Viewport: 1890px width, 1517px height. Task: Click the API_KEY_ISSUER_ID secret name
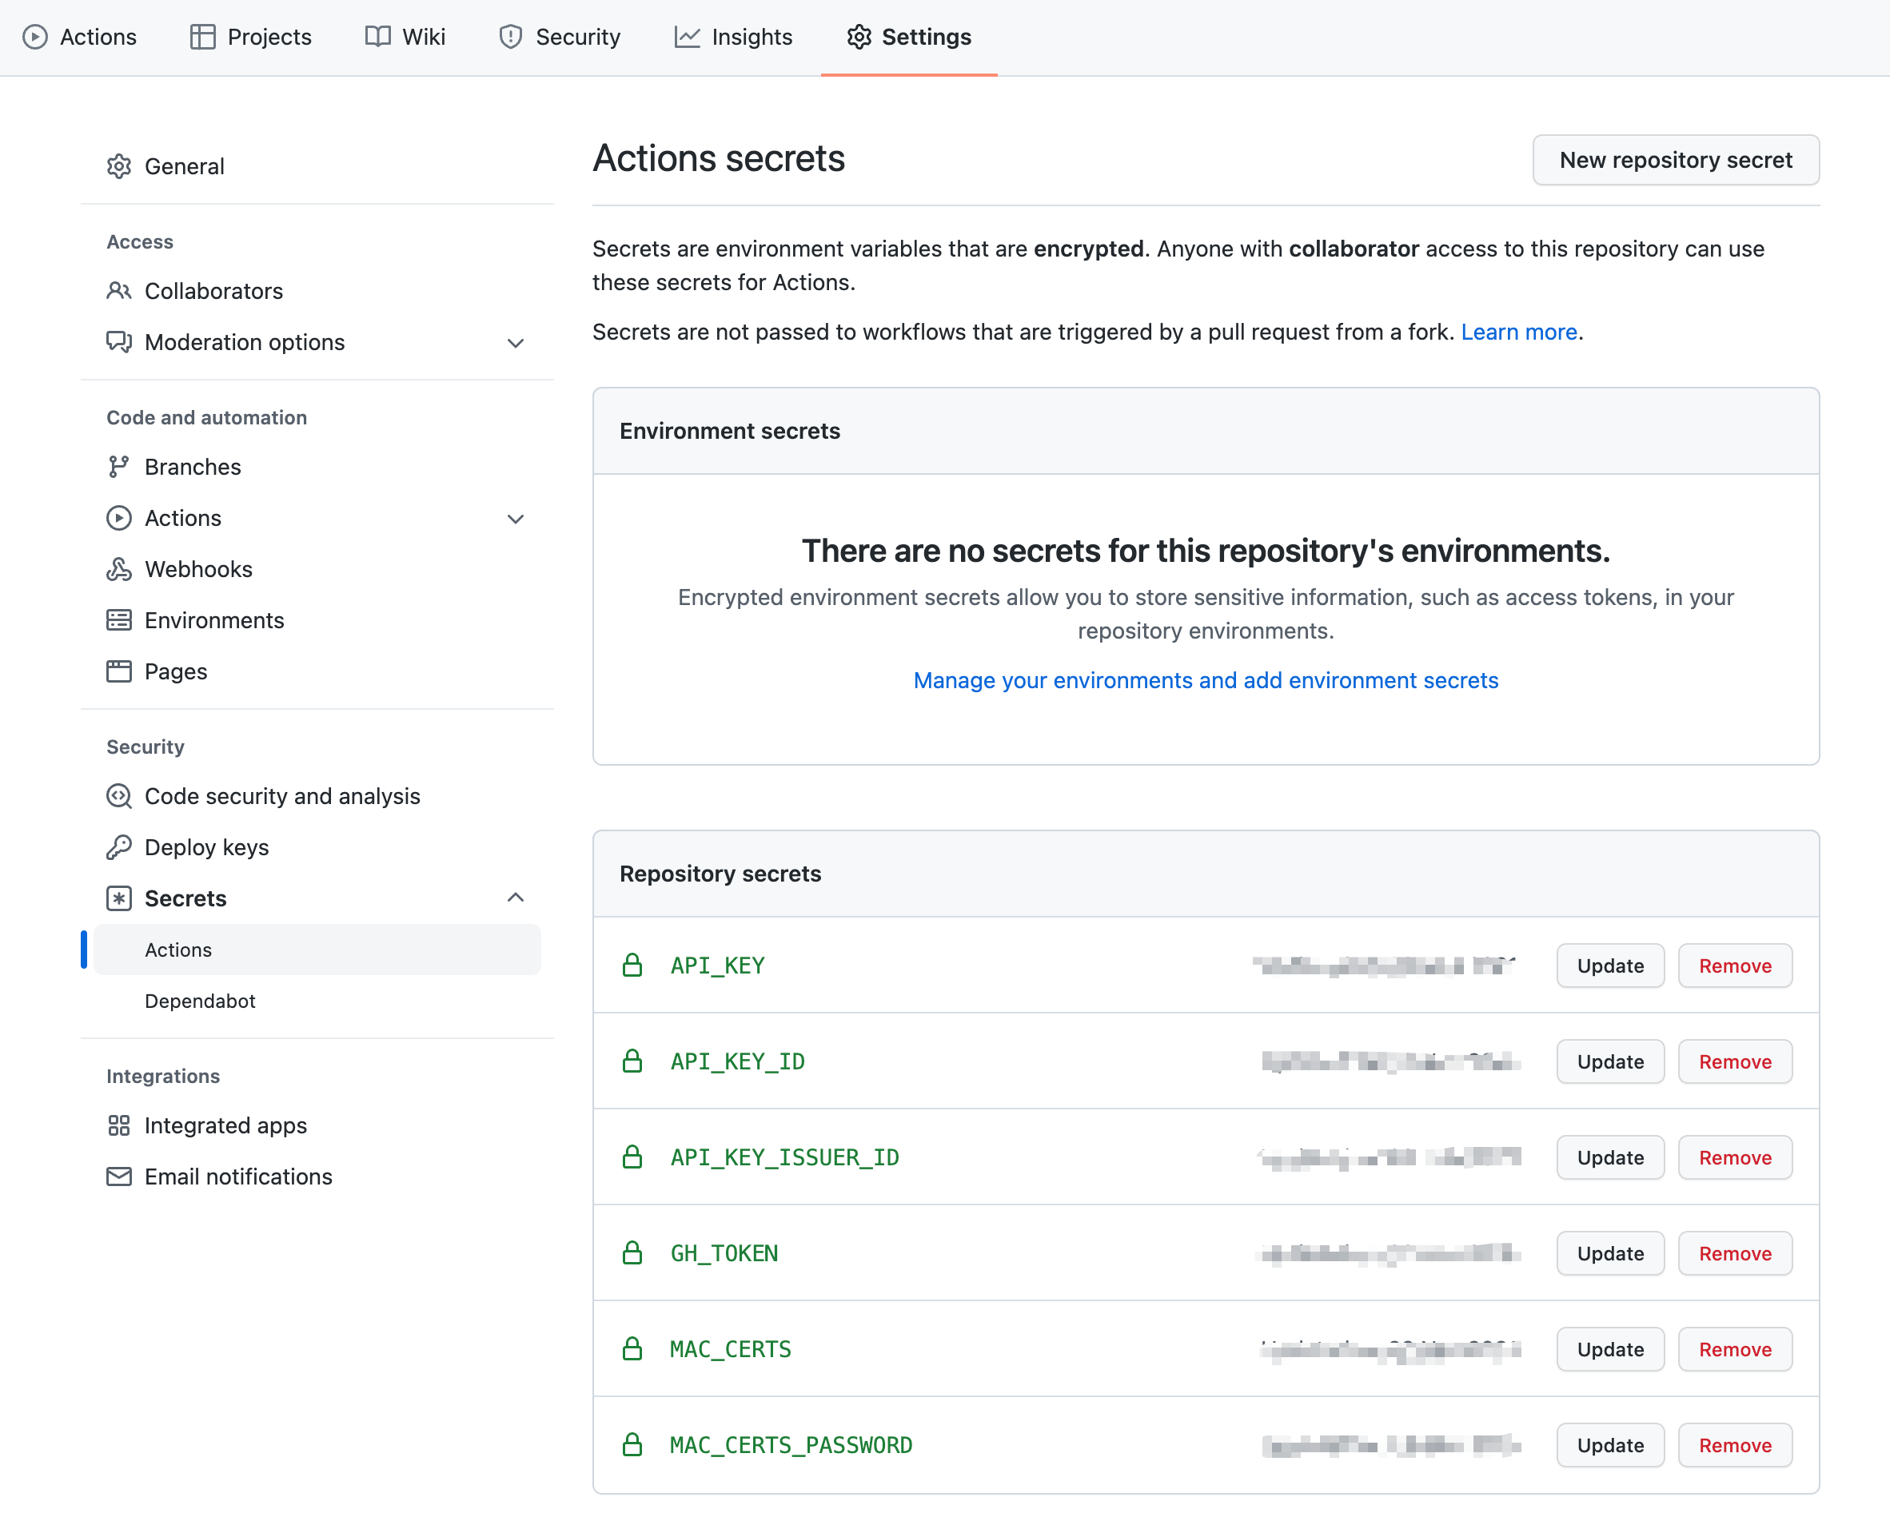click(784, 1157)
